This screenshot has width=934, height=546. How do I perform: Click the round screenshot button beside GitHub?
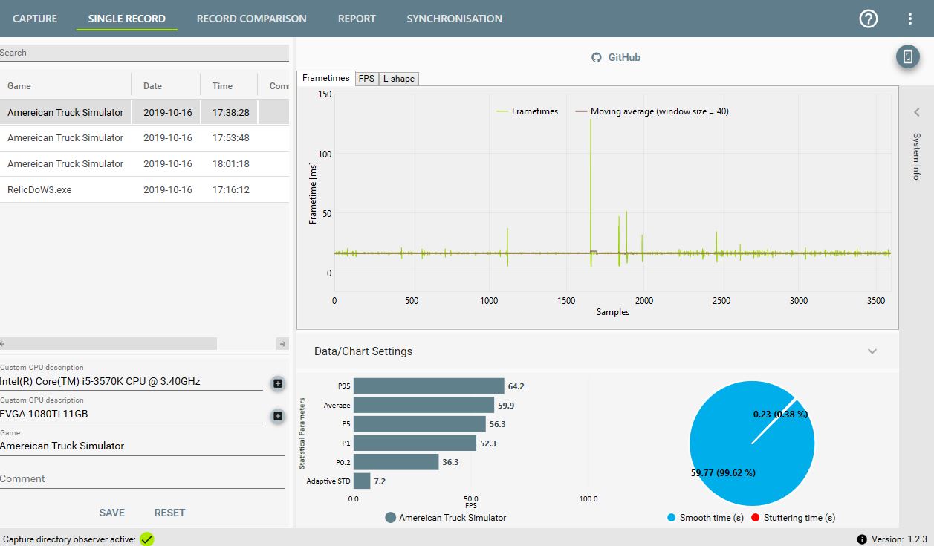pyautogui.click(x=907, y=56)
